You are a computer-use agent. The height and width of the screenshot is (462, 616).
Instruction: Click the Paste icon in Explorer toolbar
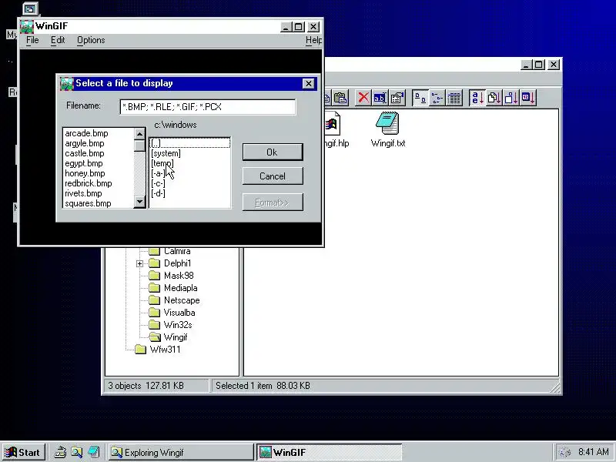[x=341, y=98]
